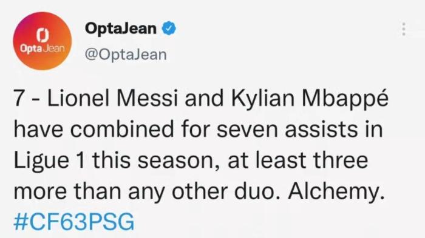425x238 pixels.
Task: Click the blue verified checkmark badge
Action: tap(169, 28)
